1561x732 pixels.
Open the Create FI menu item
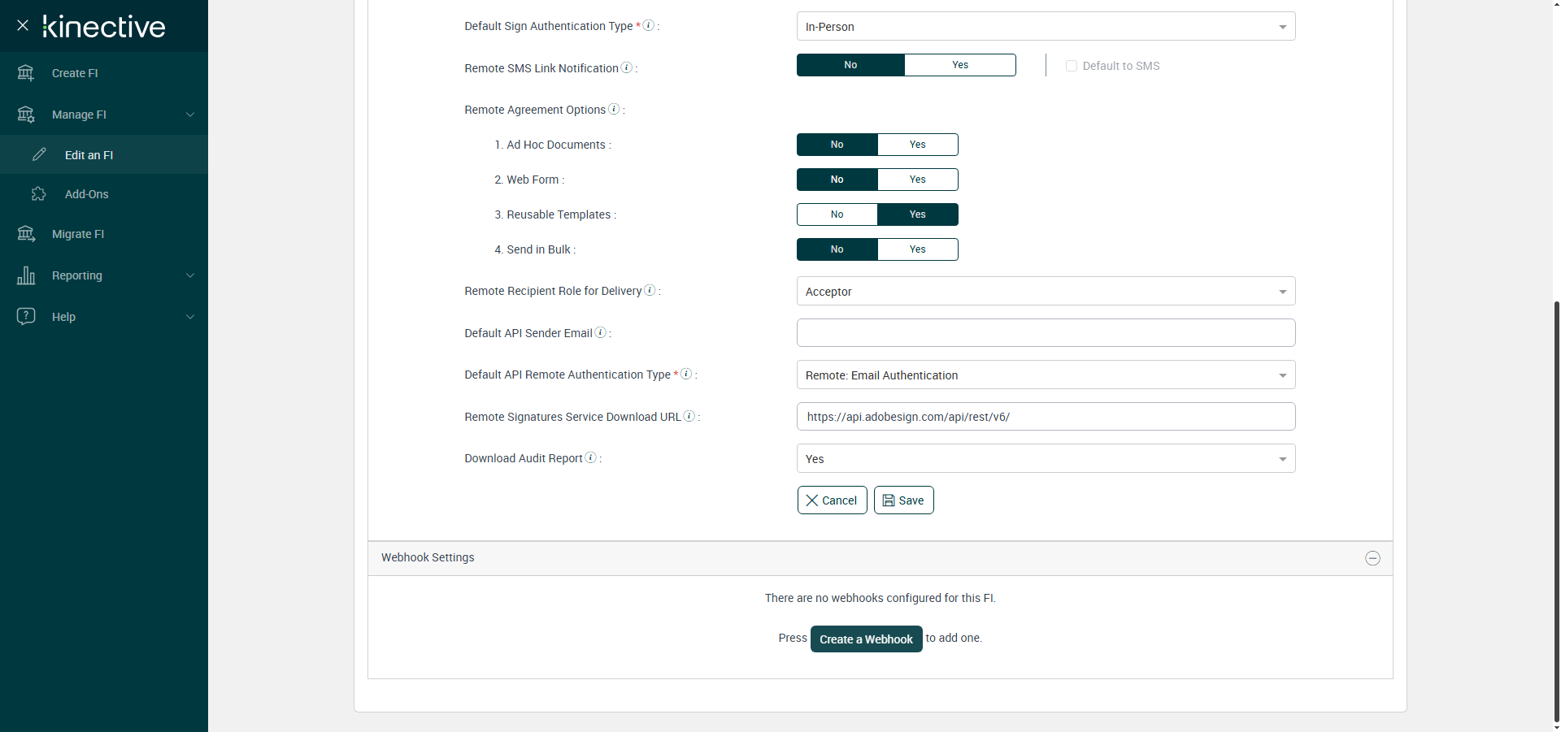104,73
